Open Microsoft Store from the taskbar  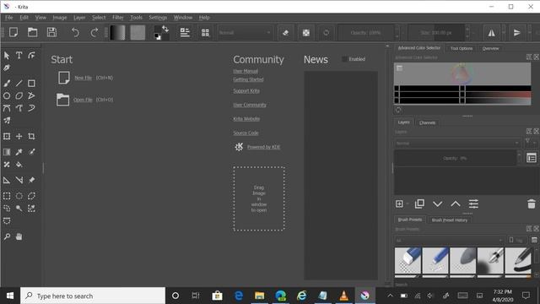[217, 296]
